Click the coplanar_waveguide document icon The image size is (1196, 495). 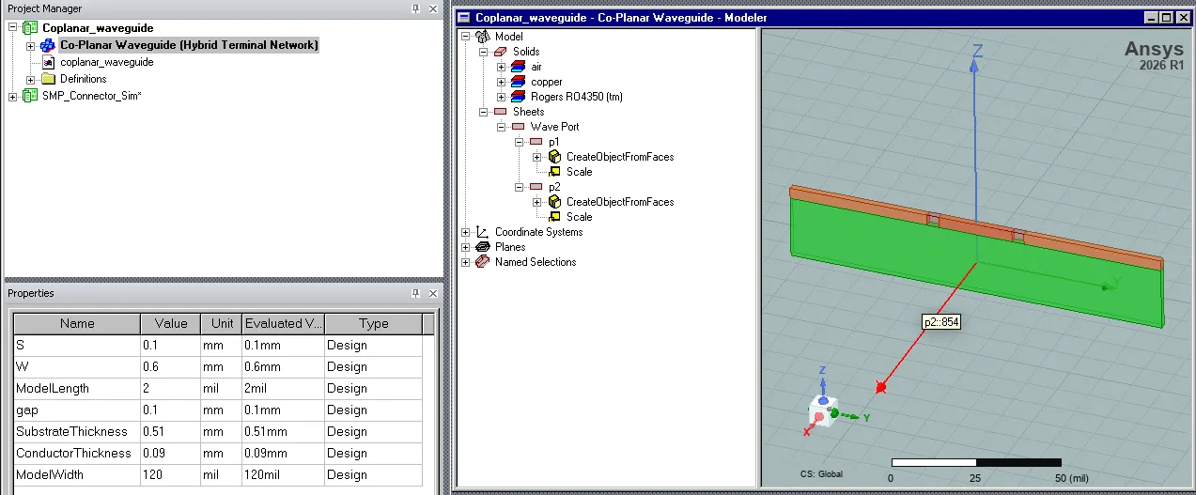(x=49, y=62)
